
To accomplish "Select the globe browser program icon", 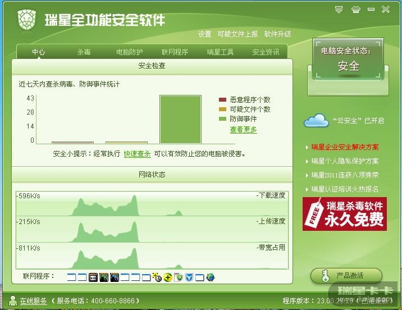I will pos(210,277).
